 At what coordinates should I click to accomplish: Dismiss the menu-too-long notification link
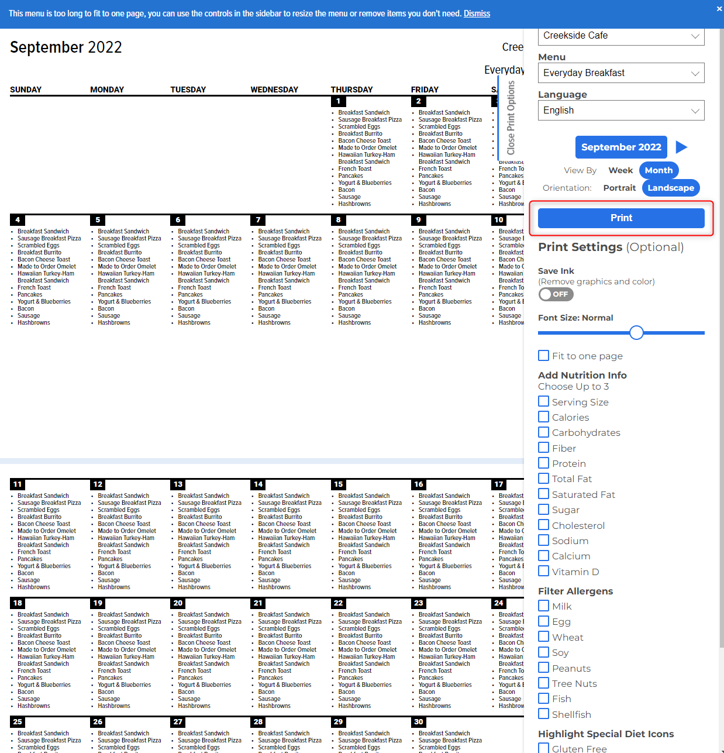[x=477, y=13]
